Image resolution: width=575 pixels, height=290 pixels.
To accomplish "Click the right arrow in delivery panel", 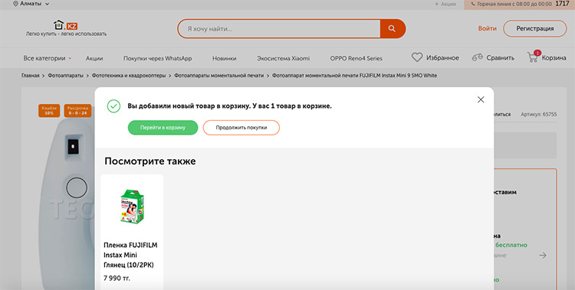I will 543,256.
